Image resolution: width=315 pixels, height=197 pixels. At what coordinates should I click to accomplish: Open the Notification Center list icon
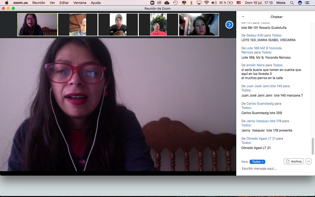(307, 3)
